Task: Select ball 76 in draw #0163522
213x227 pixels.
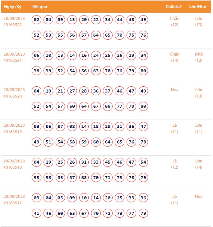Action: coord(143,35)
